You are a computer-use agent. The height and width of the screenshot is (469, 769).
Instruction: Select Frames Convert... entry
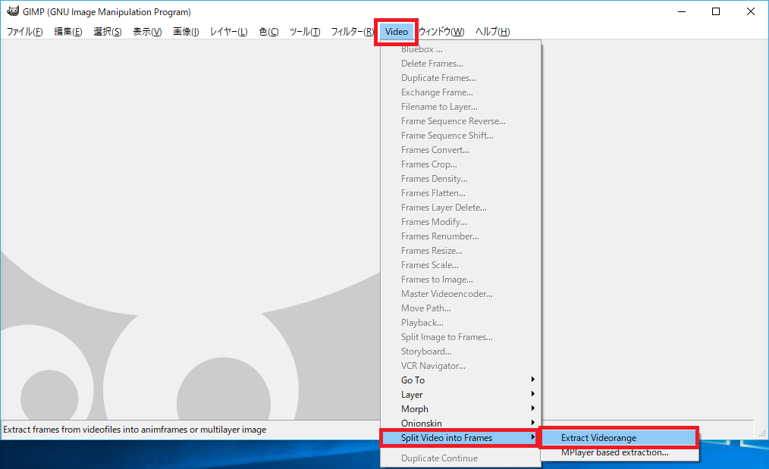pos(460,150)
